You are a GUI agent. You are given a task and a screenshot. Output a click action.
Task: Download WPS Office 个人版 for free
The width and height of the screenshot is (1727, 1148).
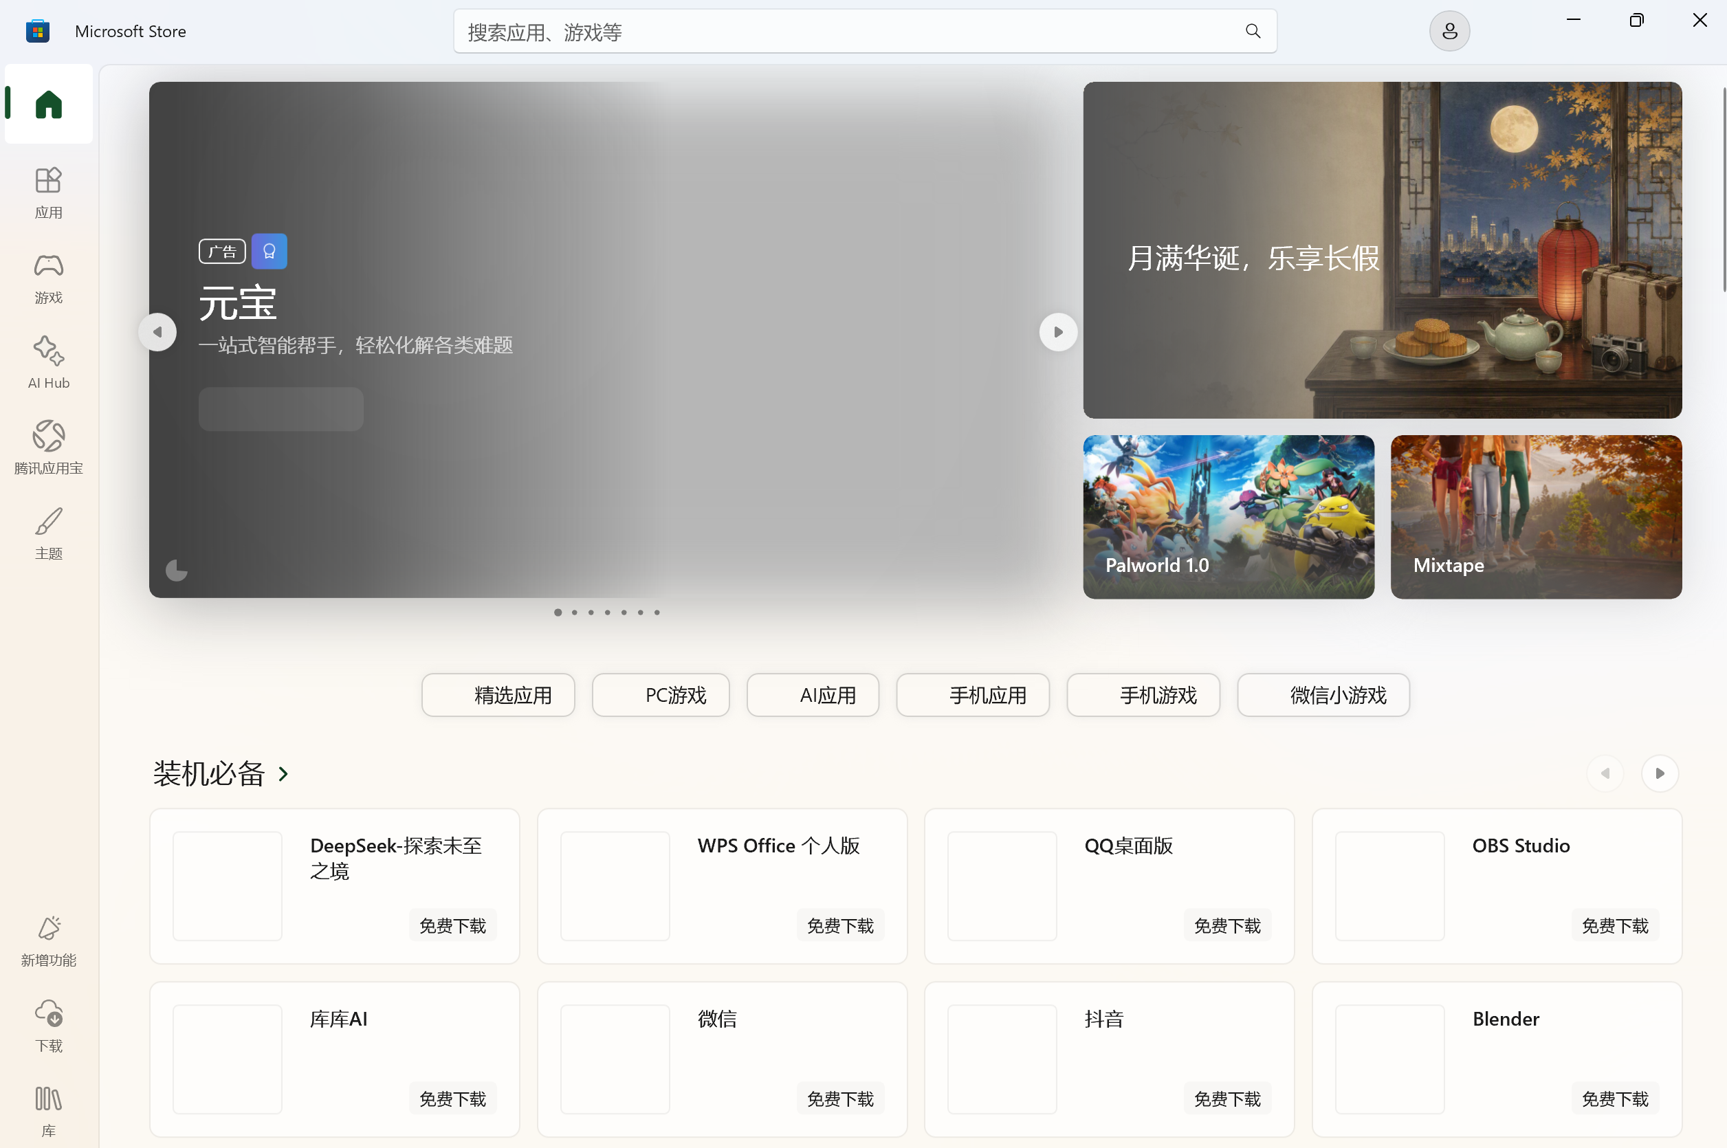click(840, 926)
